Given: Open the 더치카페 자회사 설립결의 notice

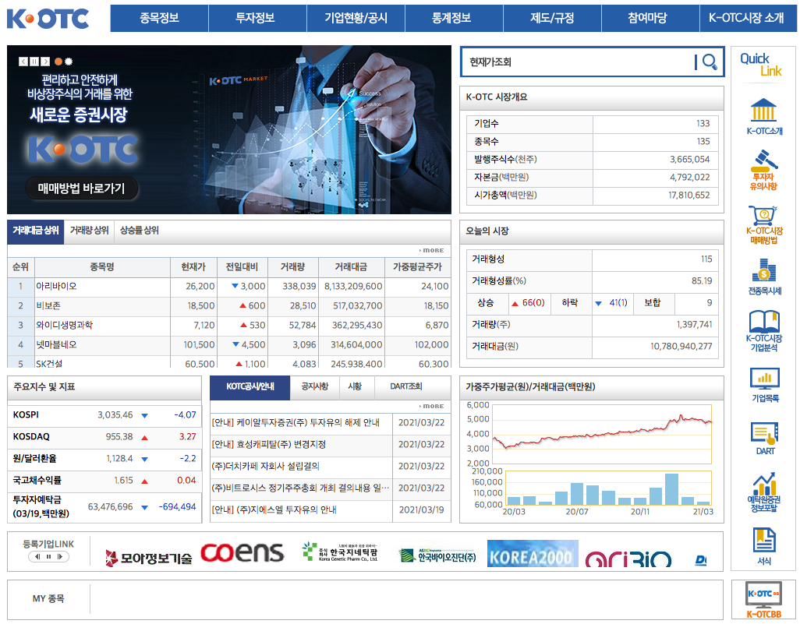Looking at the screenshot, I should [265, 467].
